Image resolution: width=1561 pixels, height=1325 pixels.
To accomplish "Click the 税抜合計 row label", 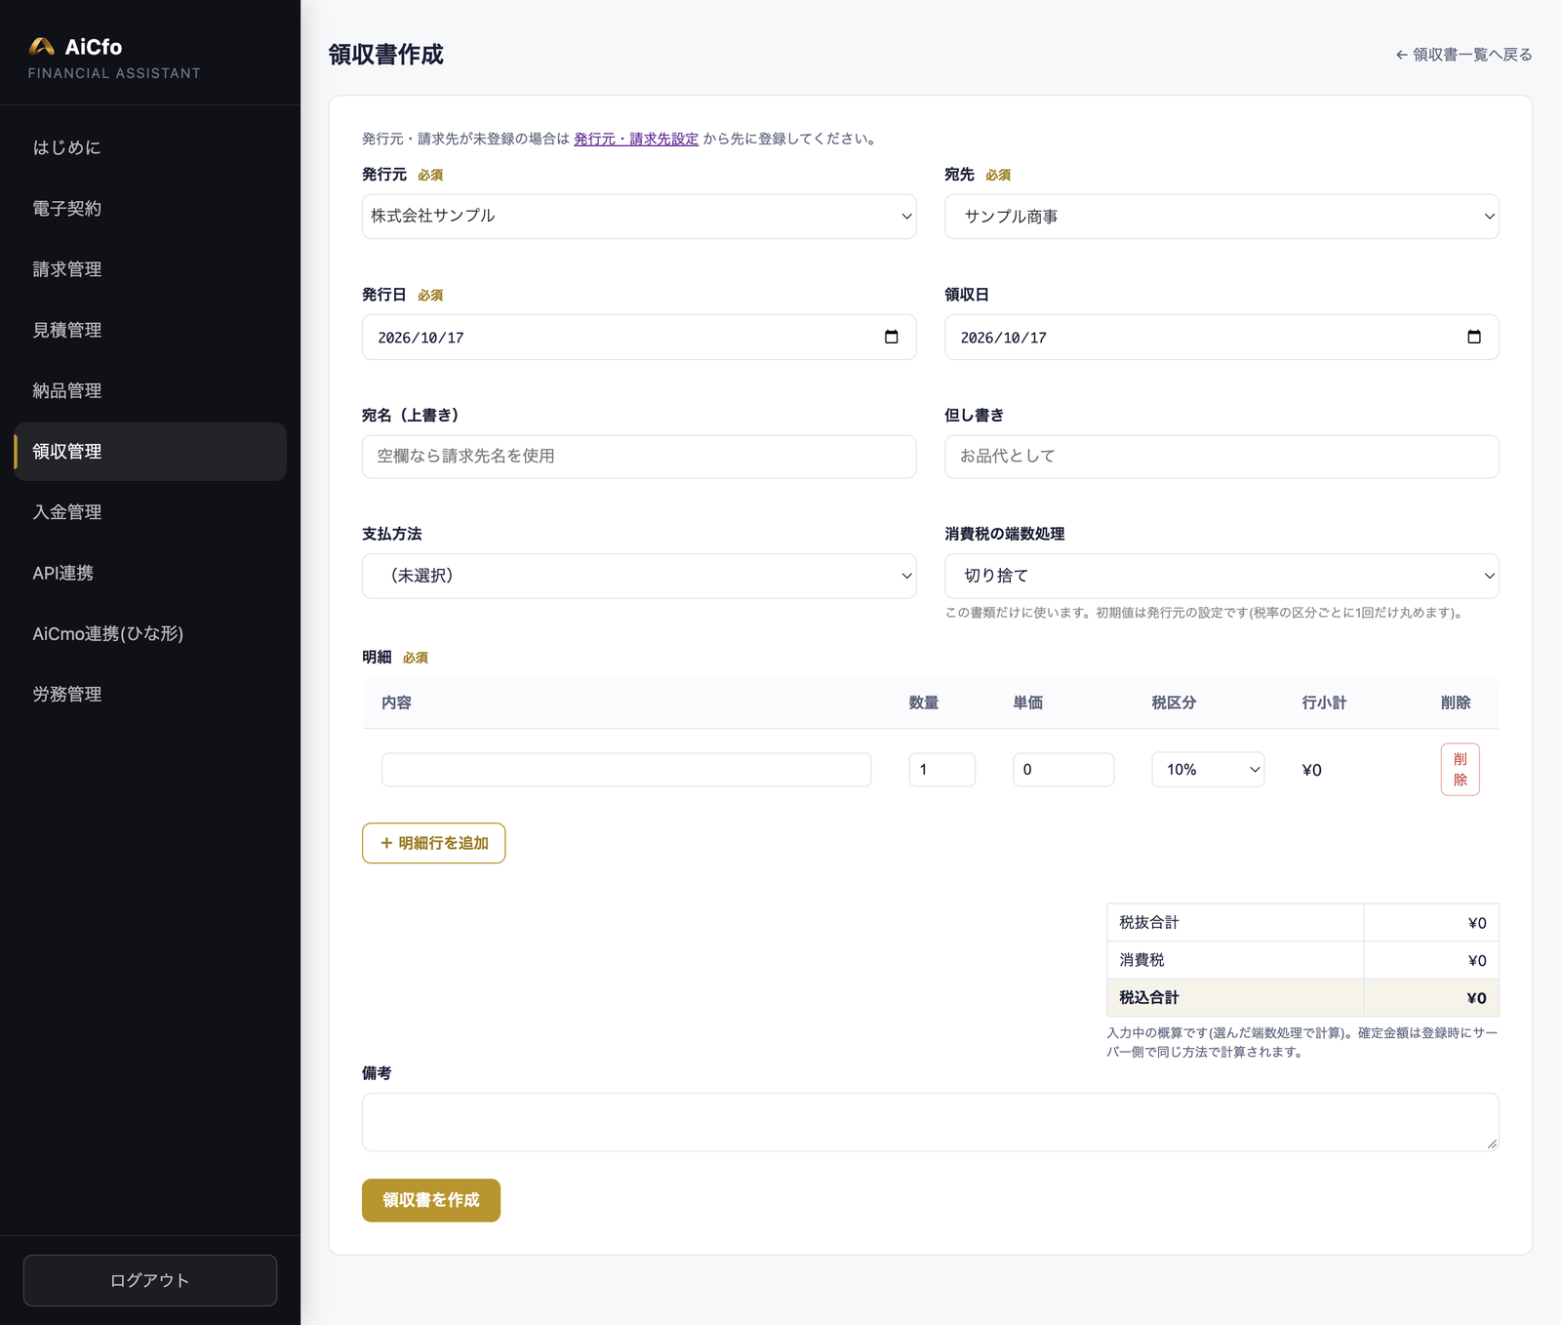I will pyautogui.click(x=1149, y=922).
